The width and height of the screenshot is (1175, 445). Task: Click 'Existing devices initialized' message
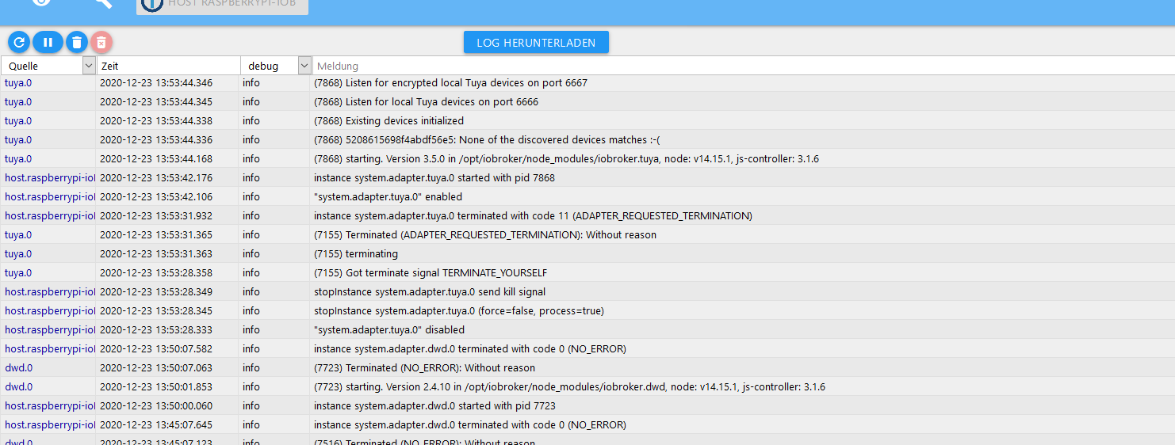[x=388, y=120]
